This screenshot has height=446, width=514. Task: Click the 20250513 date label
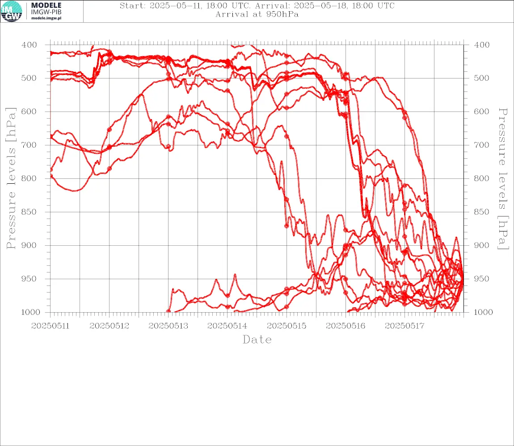169,326
